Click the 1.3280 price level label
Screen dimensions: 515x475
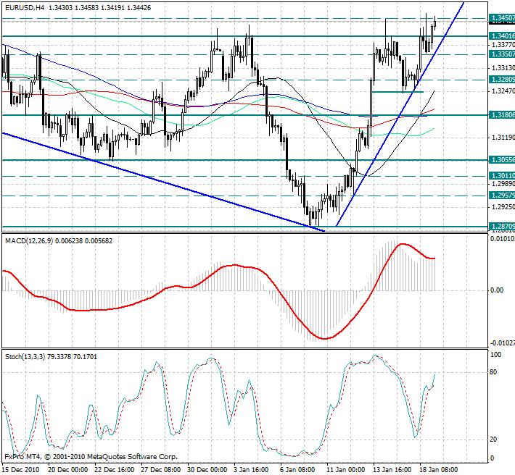click(x=502, y=80)
